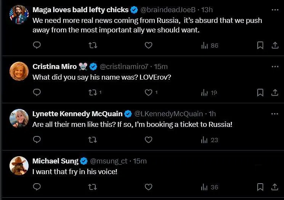
Task: Share Cristina Miro's tweet
Action: click(x=274, y=93)
